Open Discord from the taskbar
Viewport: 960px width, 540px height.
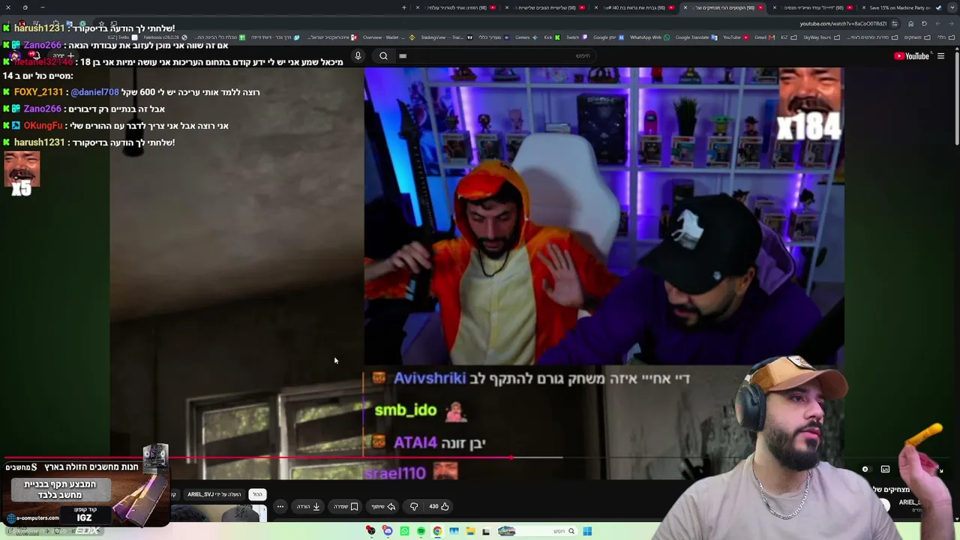click(x=388, y=531)
